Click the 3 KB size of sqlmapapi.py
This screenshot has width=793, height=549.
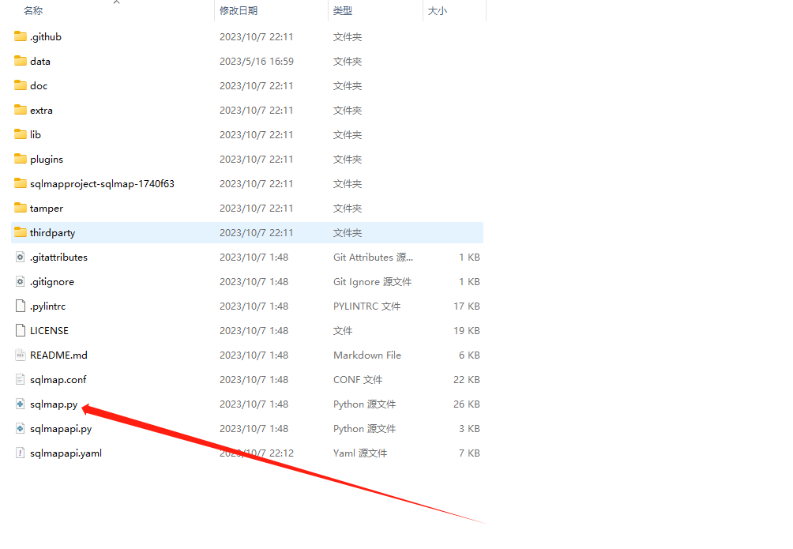point(469,429)
